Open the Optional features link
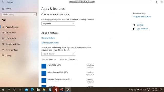The image size is (164, 92). pos(48,38)
